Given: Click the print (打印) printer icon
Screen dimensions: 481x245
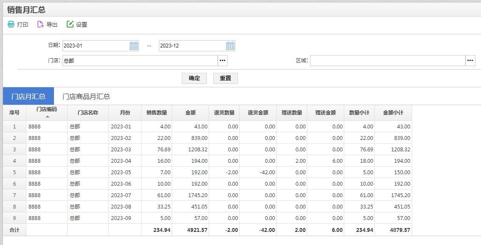Looking at the screenshot, I should click(11, 24).
